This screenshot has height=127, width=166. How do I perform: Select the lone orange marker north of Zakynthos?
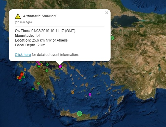pyautogui.click(x=25, y=70)
